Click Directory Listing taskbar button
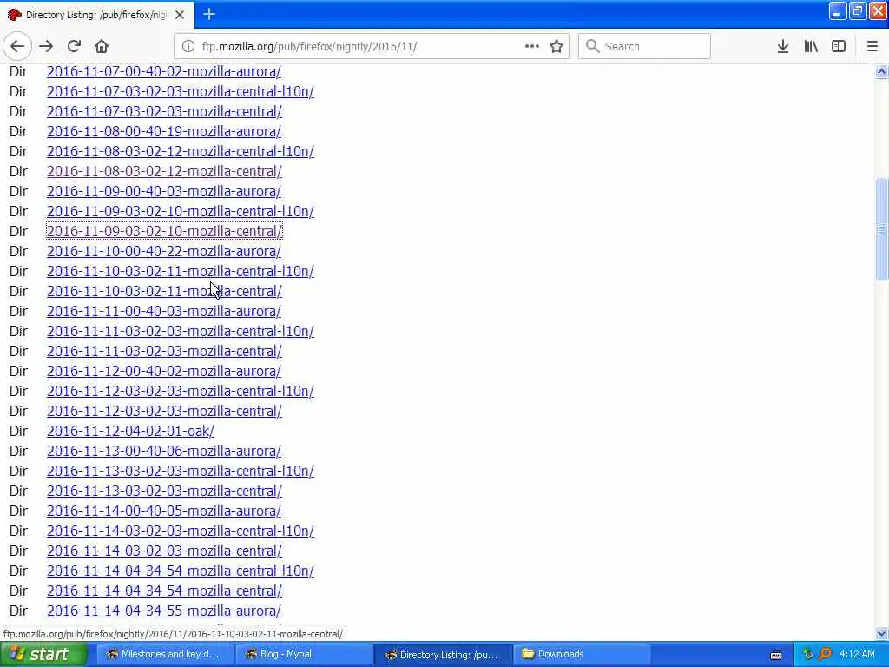 point(443,654)
